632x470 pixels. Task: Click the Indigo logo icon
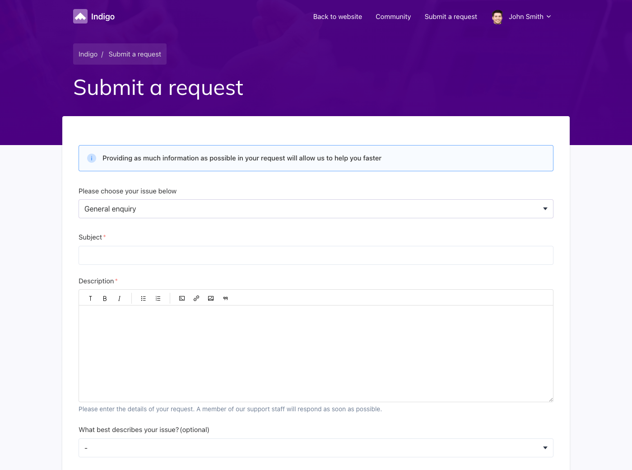(80, 17)
